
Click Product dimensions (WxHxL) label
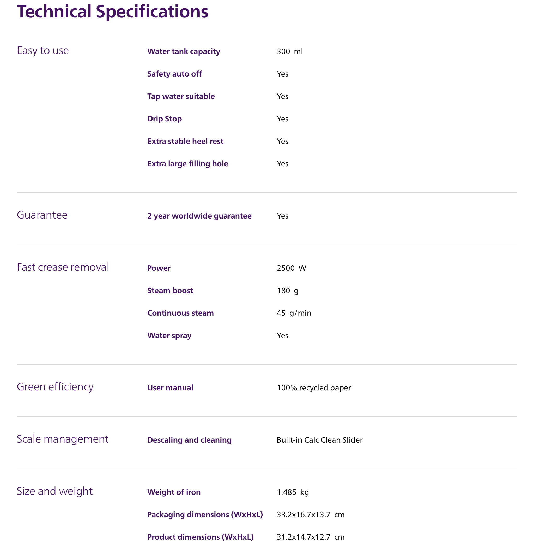(x=200, y=537)
